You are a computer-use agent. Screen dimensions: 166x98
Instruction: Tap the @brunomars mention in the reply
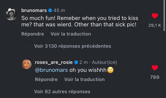point(51,70)
